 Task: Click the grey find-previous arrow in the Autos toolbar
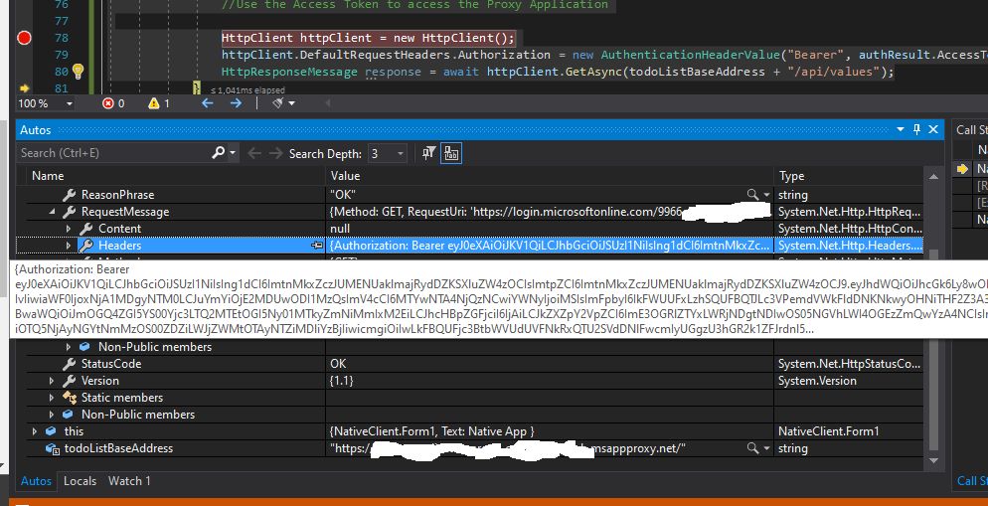[x=254, y=153]
